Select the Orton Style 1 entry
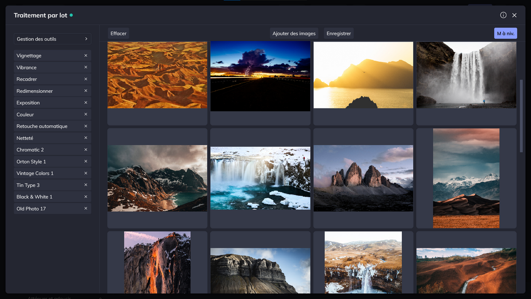 (x=52, y=161)
